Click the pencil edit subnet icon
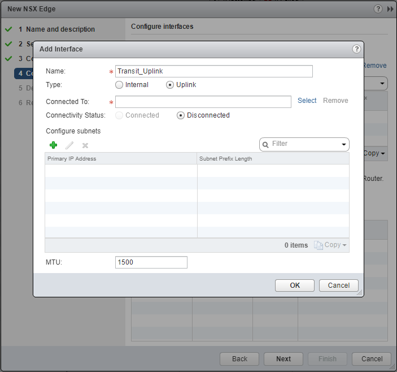This screenshot has width=397, height=372. [x=69, y=145]
